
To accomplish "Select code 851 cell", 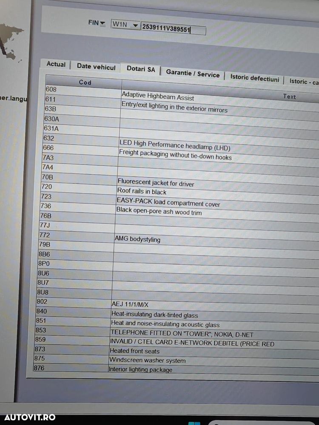I will [72, 321].
